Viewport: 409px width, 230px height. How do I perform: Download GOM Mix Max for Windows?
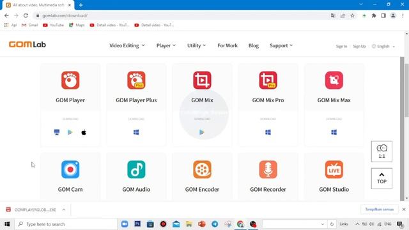pos(334,132)
